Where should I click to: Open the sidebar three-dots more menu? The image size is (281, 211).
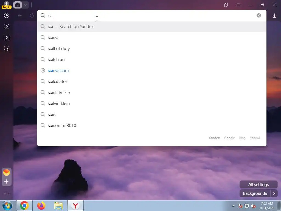pos(7,193)
